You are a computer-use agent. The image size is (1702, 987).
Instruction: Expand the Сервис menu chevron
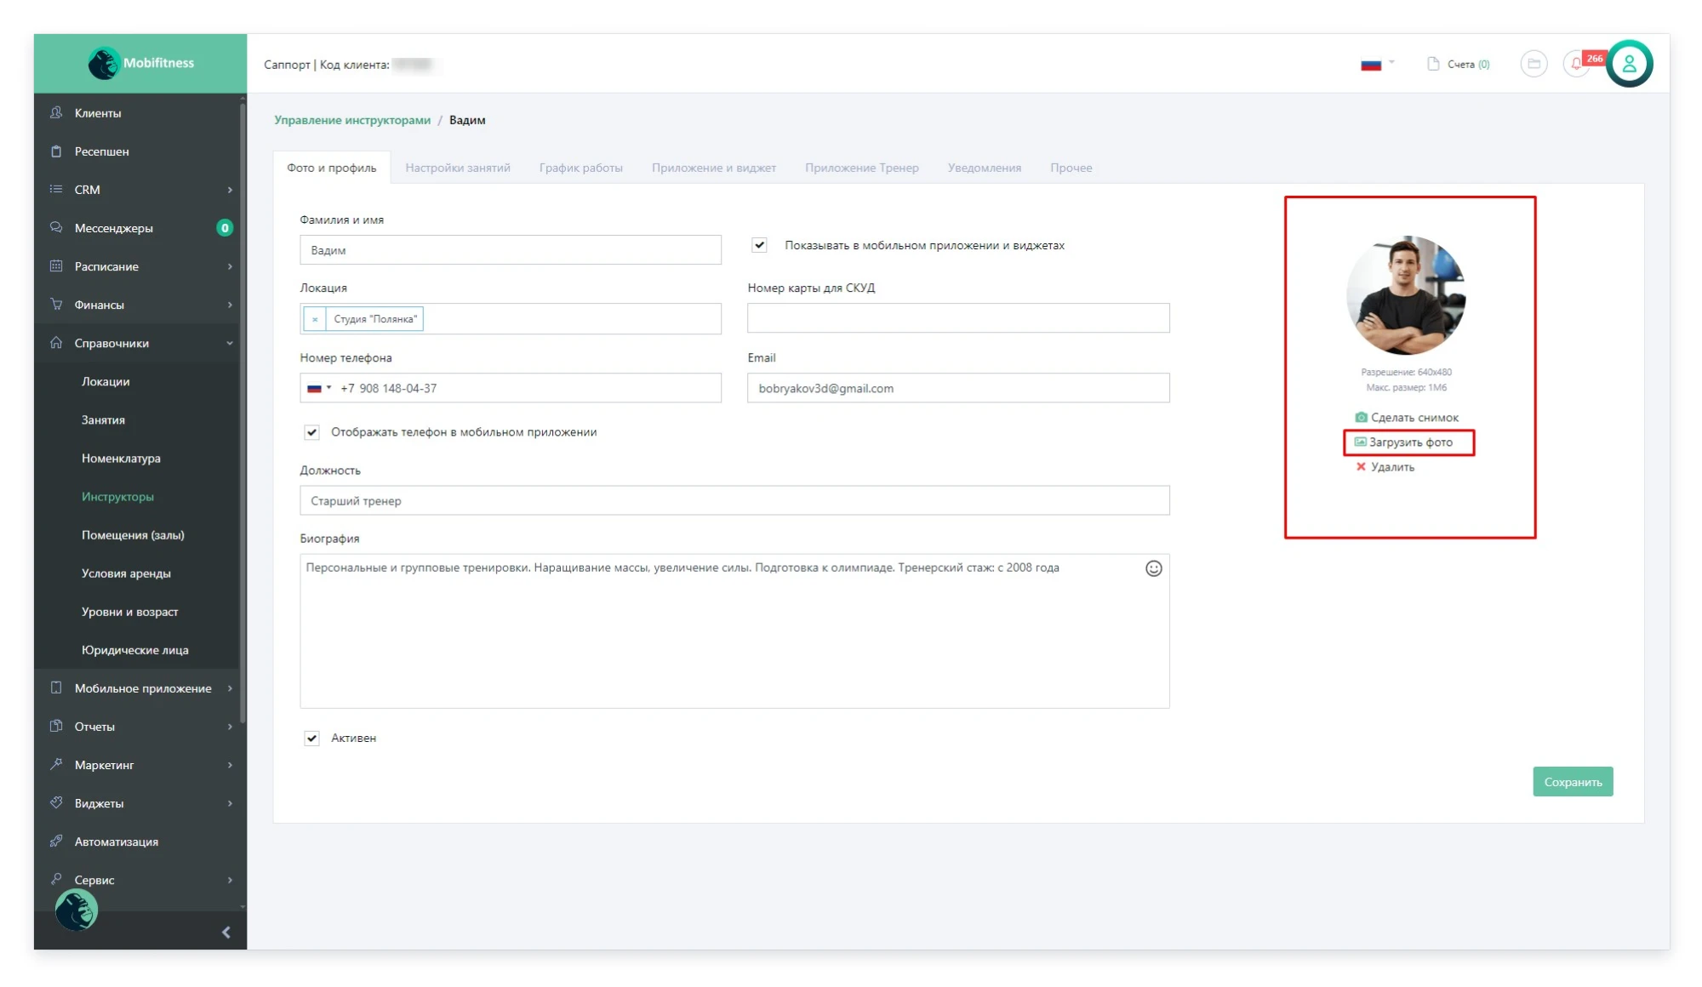[x=230, y=879]
